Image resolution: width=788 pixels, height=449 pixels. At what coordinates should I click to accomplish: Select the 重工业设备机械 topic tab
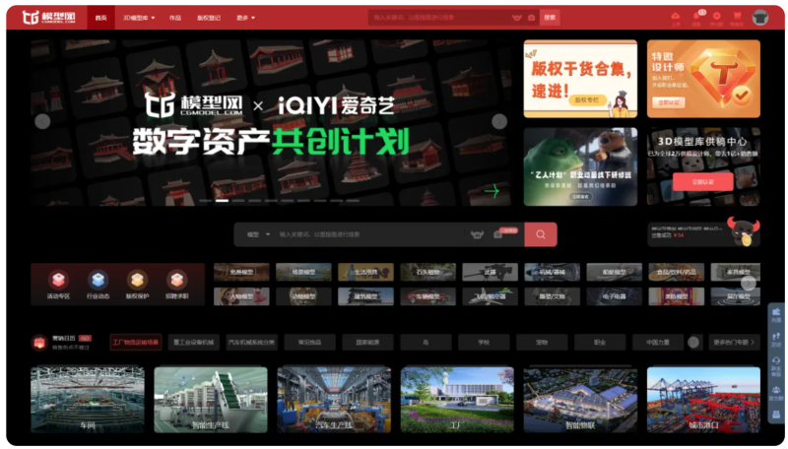(x=193, y=343)
